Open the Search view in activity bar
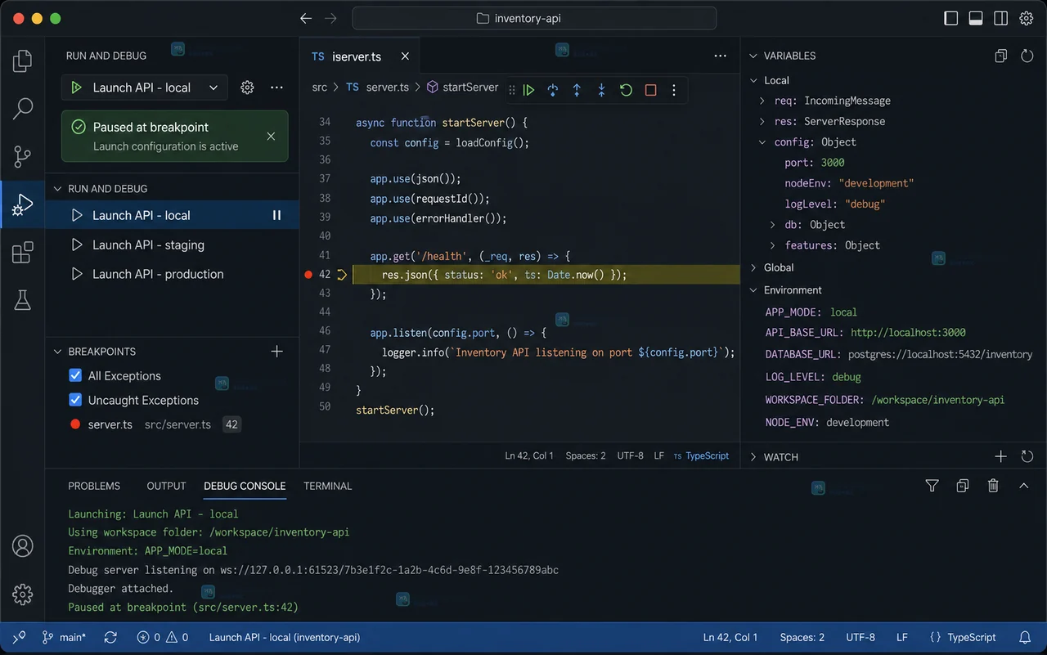 (22, 108)
